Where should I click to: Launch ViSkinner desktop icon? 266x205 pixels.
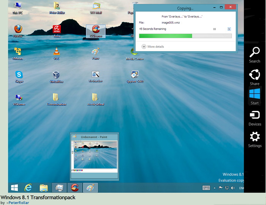click(x=19, y=100)
